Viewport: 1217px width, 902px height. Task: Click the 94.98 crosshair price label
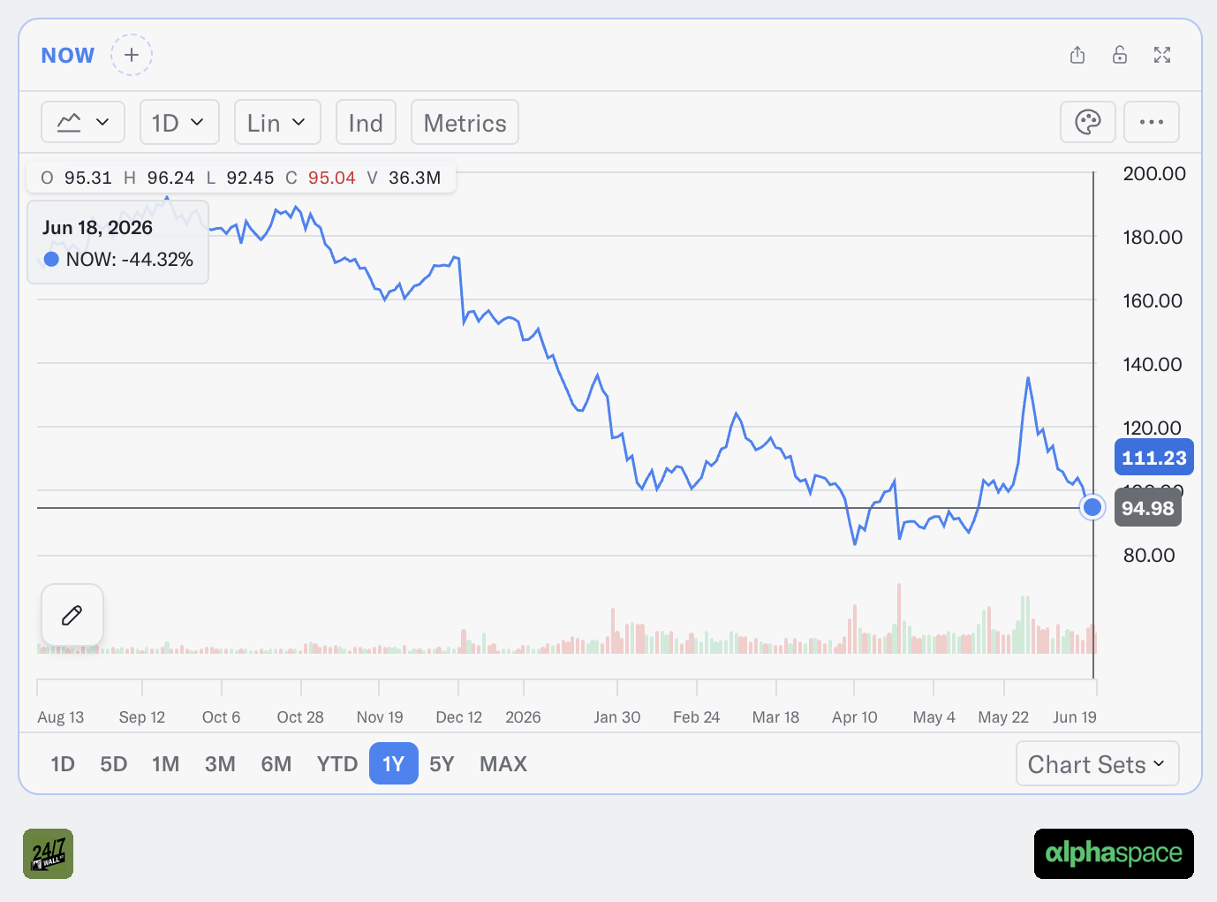pyautogui.click(x=1148, y=508)
